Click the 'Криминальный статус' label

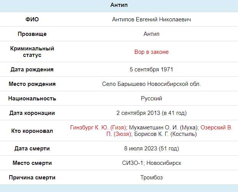pyautogui.click(x=32, y=52)
